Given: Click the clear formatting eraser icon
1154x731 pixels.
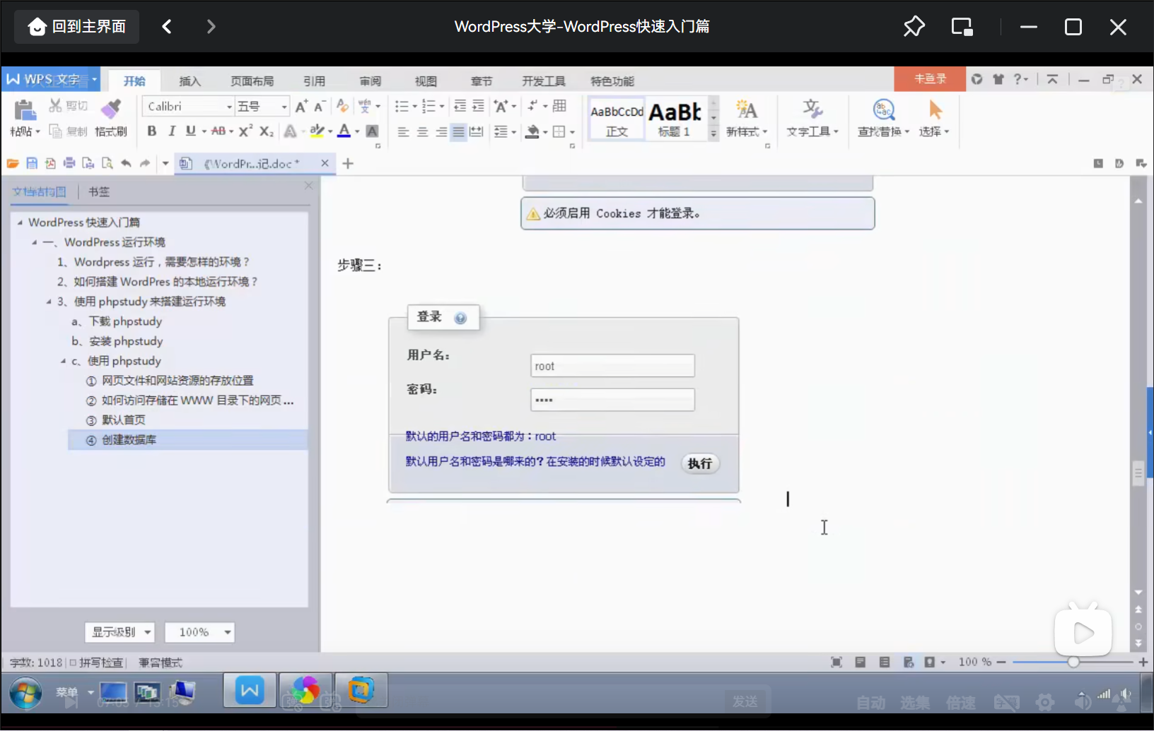Looking at the screenshot, I should pos(342,106).
